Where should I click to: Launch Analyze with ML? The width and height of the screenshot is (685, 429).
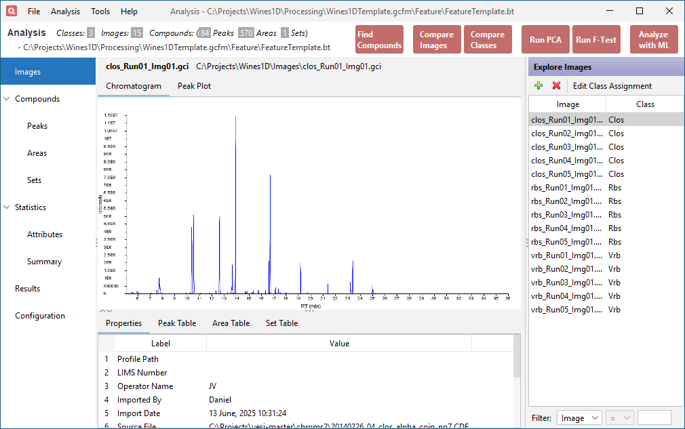coord(654,39)
